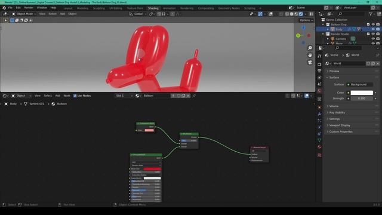
Task: Open the Tool properties tab icon
Action: [x=319, y=56]
